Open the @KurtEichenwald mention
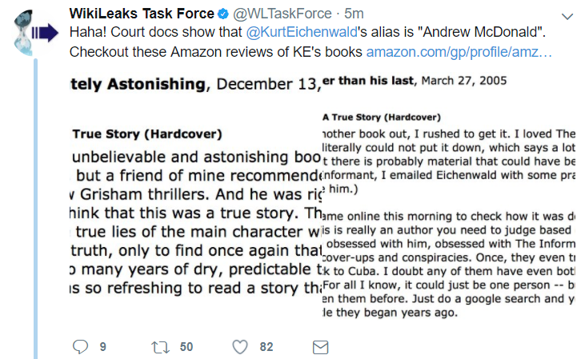The height and width of the screenshot is (359, 585). tap(302, 33)
